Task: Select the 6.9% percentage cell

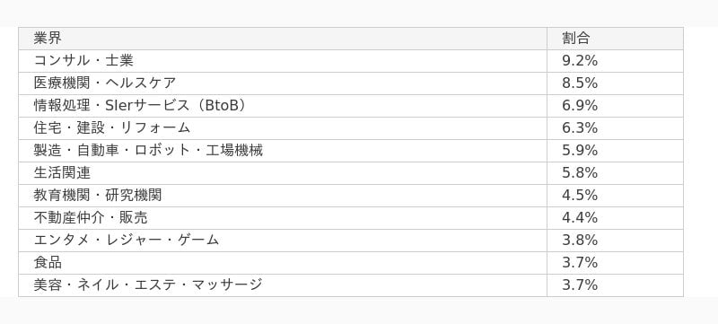Action: 615,106
